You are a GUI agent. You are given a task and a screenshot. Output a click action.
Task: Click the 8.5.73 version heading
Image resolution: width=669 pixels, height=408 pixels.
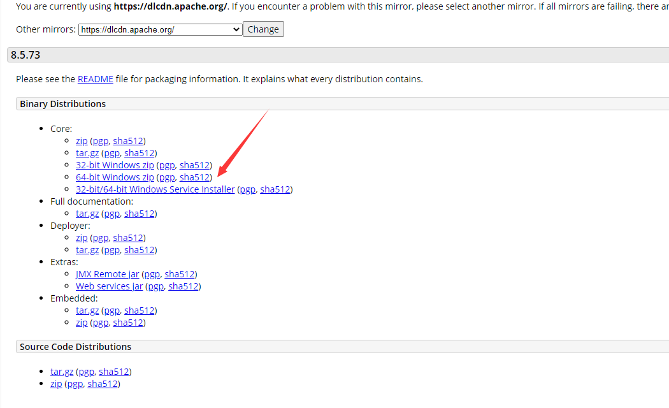25,55
